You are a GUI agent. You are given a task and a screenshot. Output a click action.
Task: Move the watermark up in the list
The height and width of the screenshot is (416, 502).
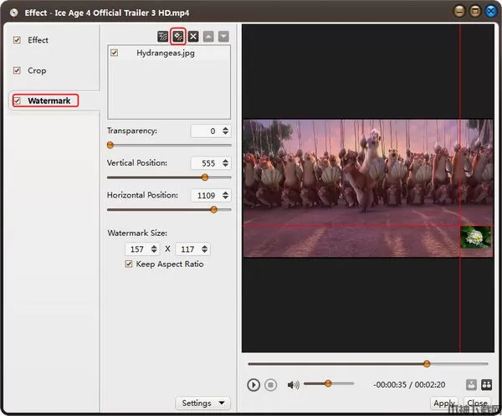coord(208,37)
